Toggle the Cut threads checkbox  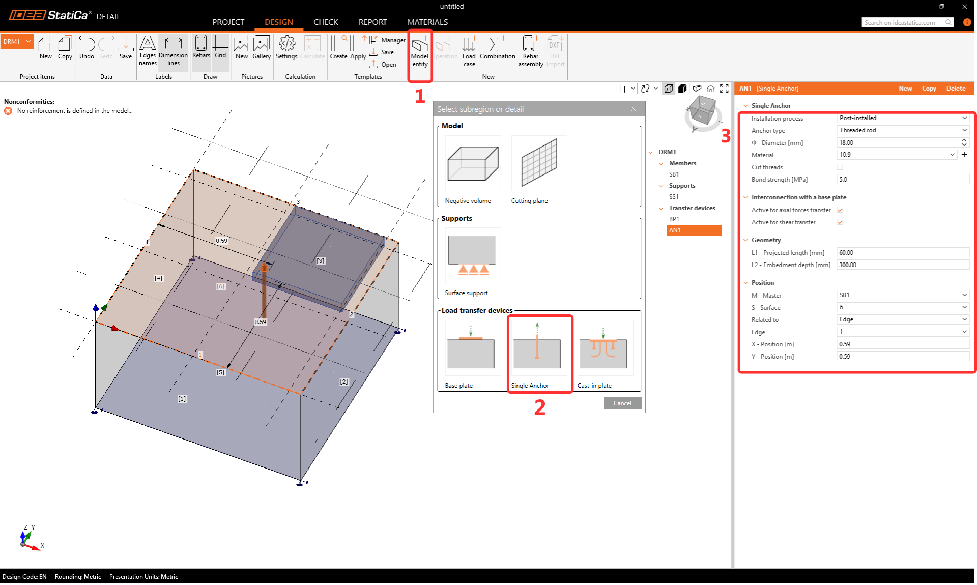pos(840,167)
